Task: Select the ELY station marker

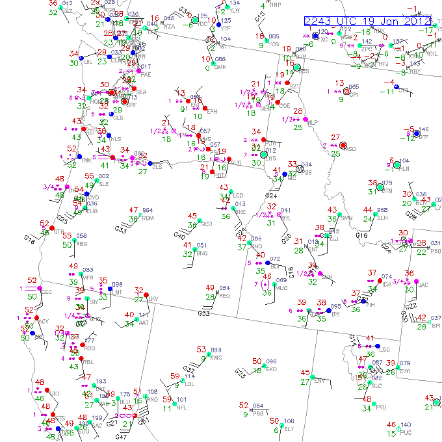Action: point(281,425)
